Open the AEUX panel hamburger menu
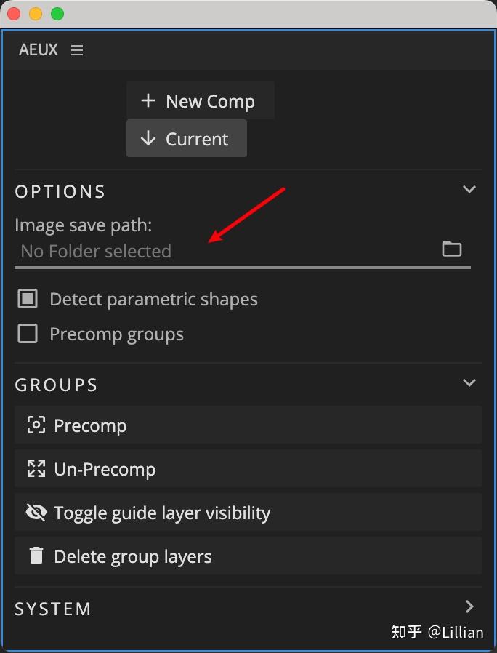This screenshot has width=497, height=653. tap(77, 50)
